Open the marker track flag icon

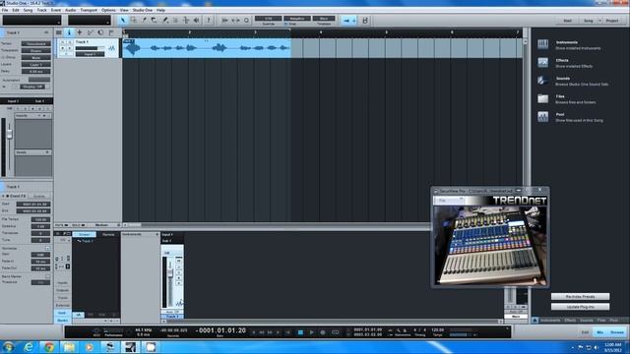[x=111, y=32]
